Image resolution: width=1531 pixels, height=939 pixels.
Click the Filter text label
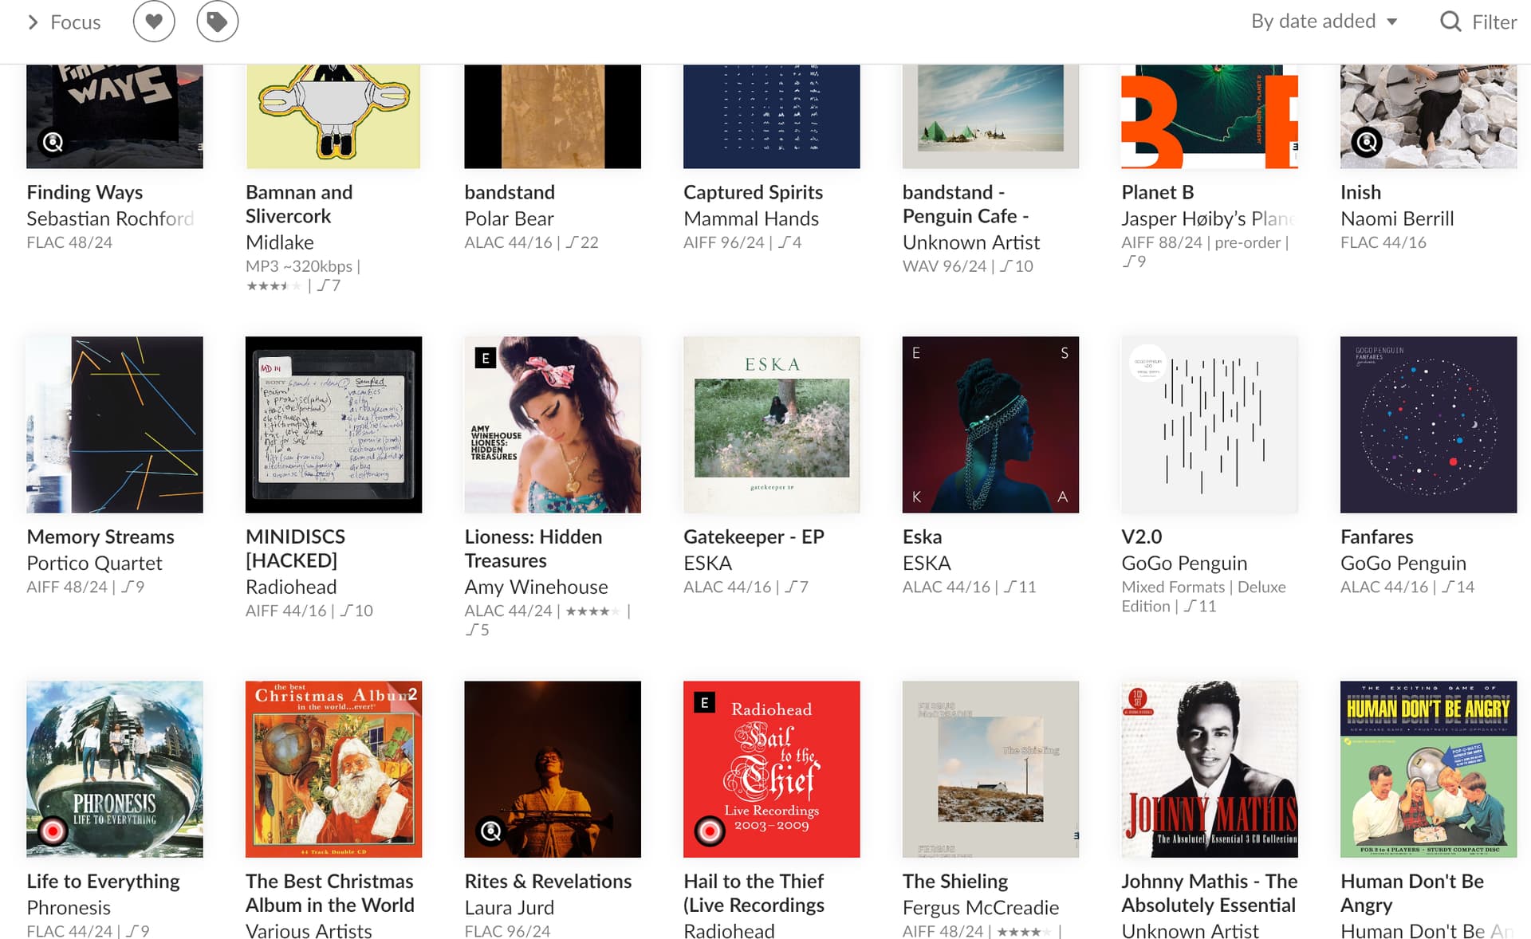click(x=1494, y=22)
